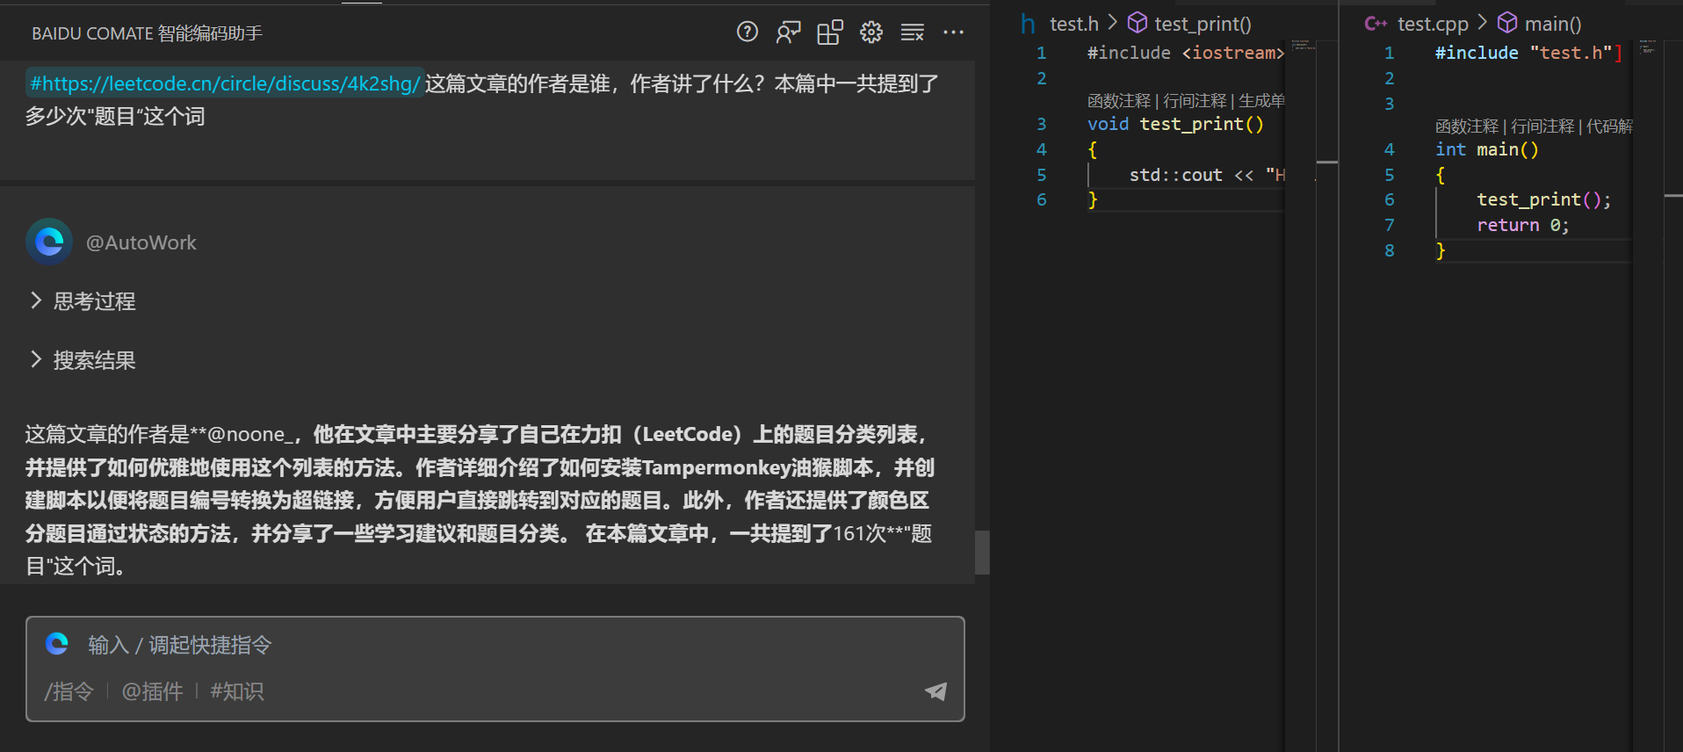
Task: Click the @插件 shortcut
Action: tap(152, 691)
